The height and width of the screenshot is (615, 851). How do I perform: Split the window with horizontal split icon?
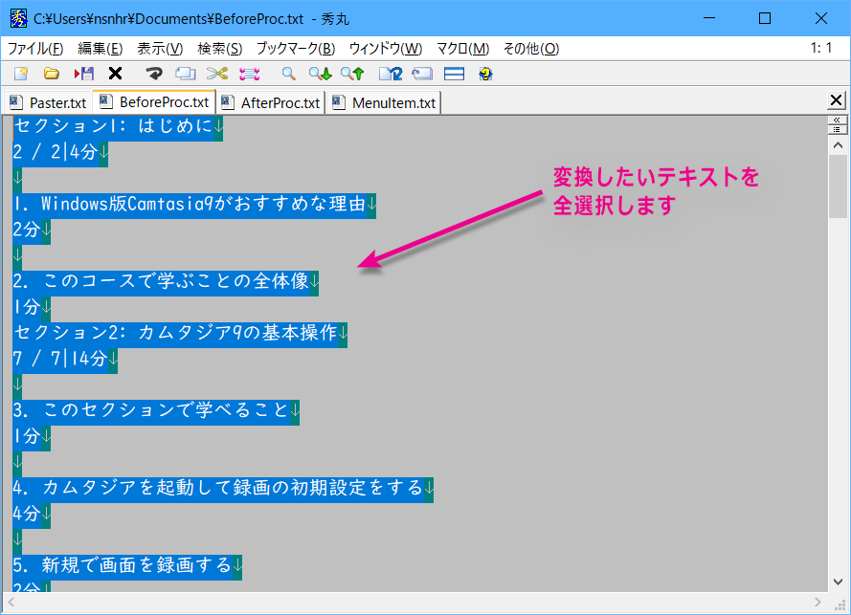coord(455,74)
